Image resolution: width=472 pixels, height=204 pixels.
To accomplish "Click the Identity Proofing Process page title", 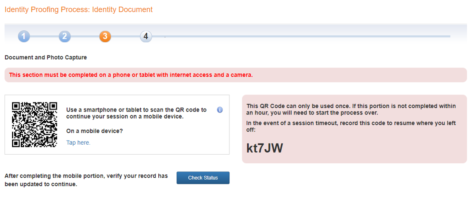I will click(x=79, y=10).
